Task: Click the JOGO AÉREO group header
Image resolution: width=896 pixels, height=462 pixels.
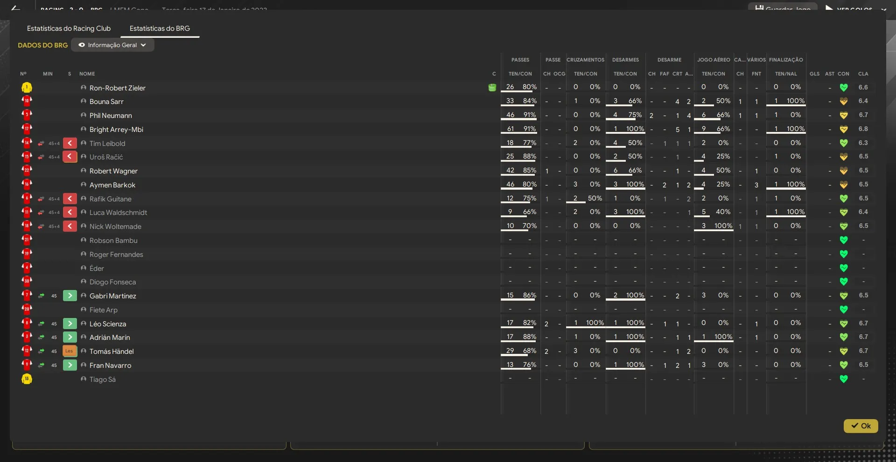Action: (x=714, y=60)
